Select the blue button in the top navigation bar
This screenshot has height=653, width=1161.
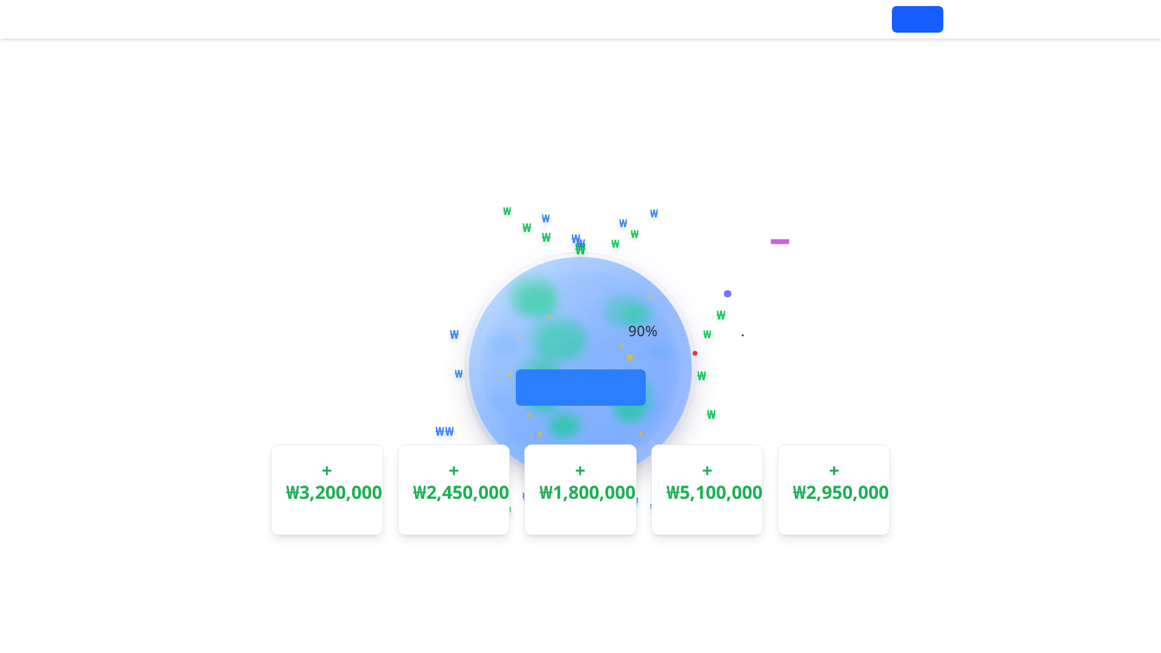point(917,19)
